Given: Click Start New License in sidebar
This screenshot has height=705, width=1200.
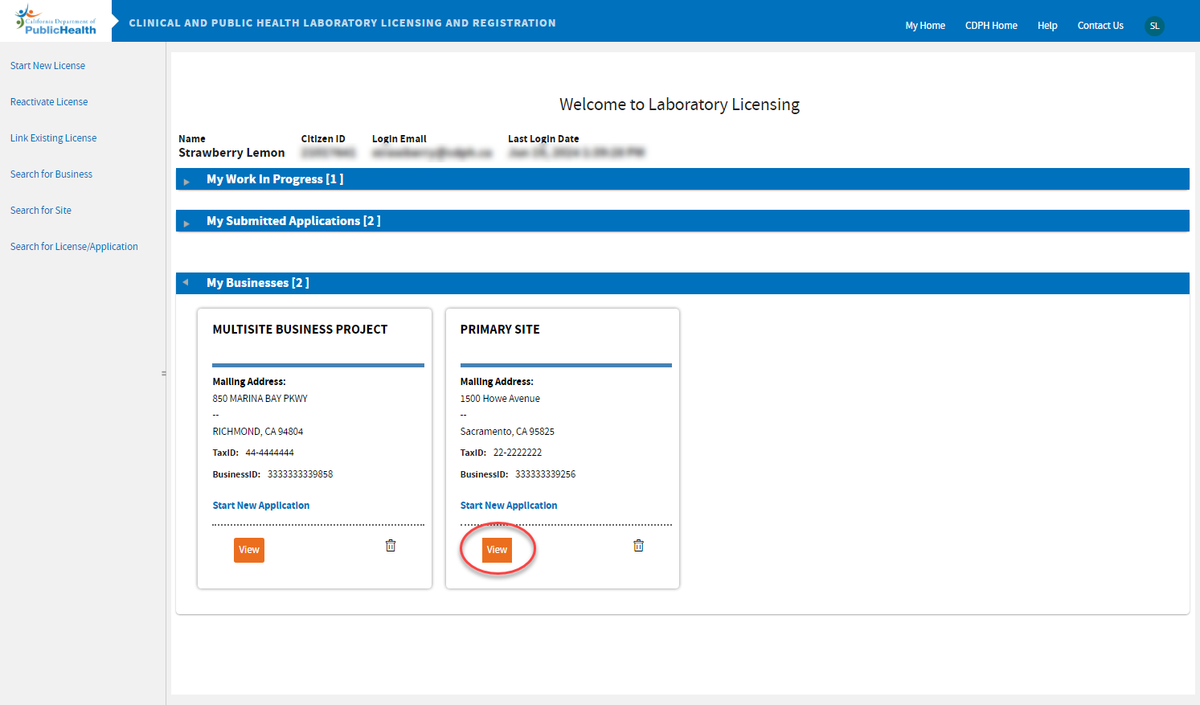Looking at the screenshot, I should click(47, 66).
